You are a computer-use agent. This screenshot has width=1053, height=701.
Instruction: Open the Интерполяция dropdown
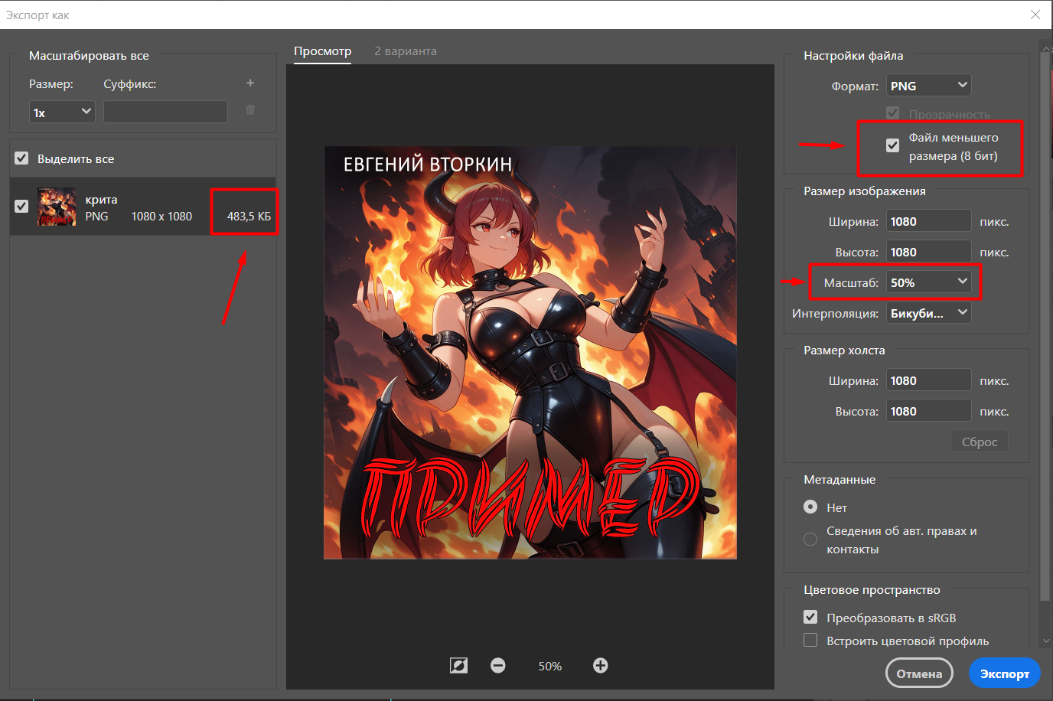928,313
